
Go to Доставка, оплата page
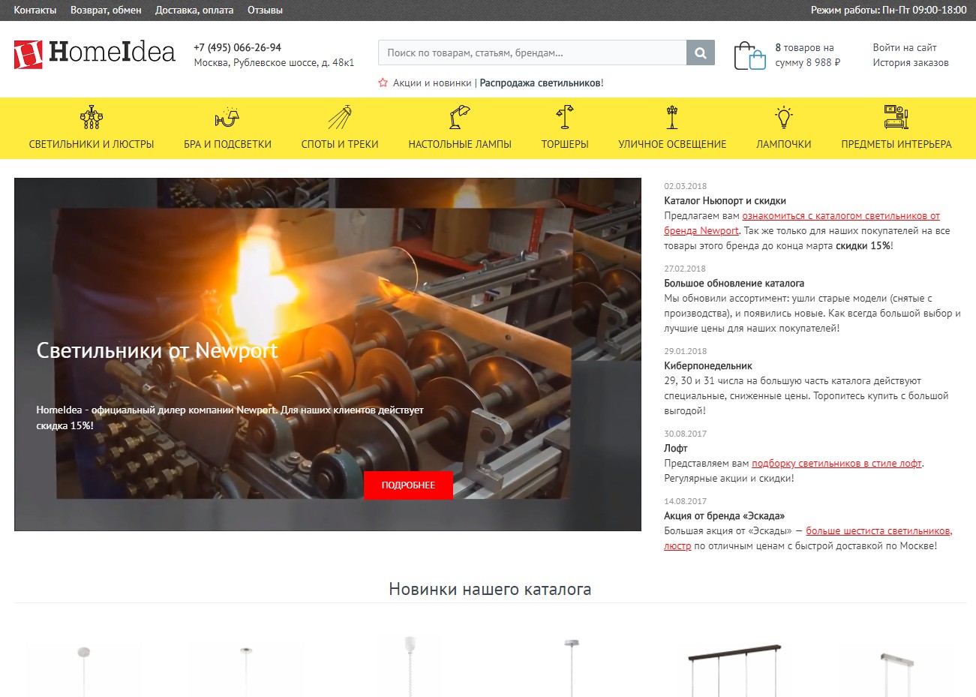point(194,11)
